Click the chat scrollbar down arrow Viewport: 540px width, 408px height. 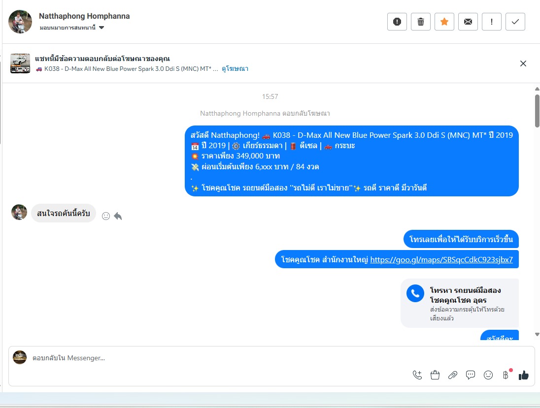tap(537, 334)
